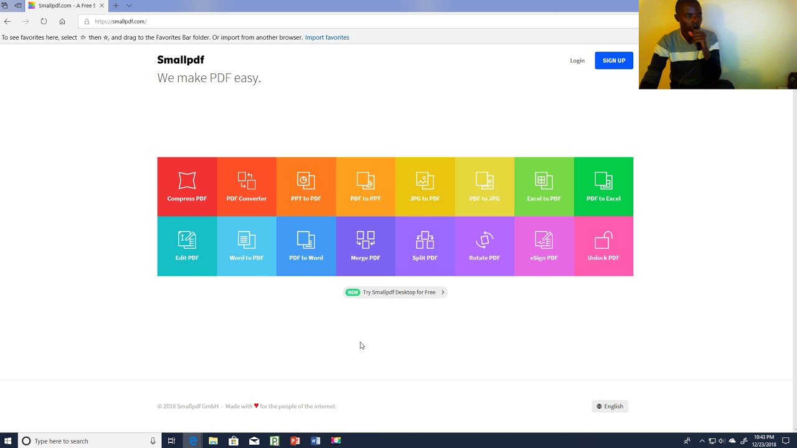Open Try Smallpdf Desktop for Free banner
797x448 pixels.
(x=395, y=292)
